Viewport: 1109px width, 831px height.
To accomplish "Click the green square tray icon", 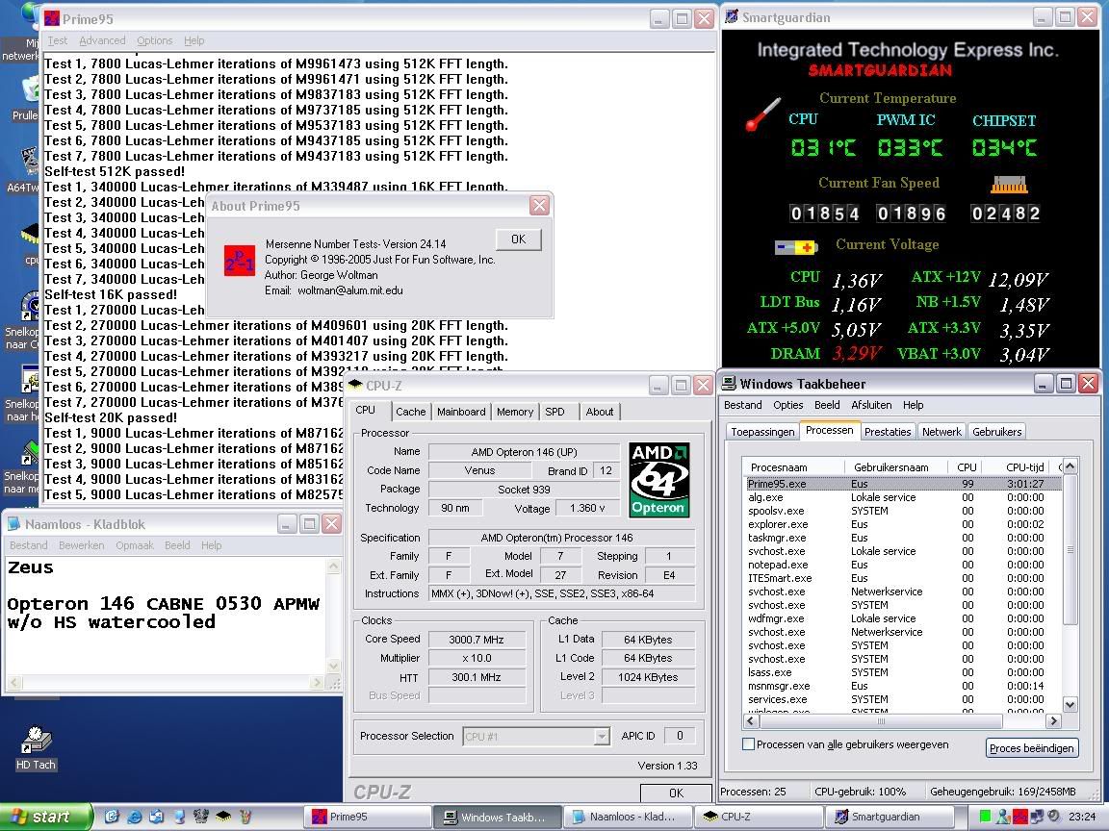I will (x=985, y=817).
